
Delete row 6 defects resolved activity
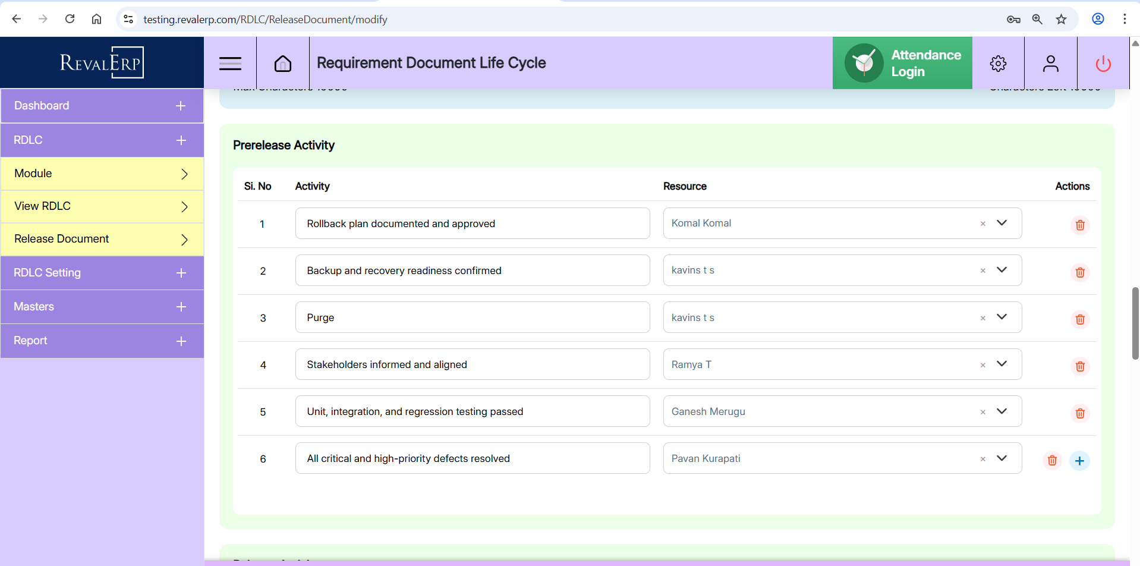point(1051,461)
